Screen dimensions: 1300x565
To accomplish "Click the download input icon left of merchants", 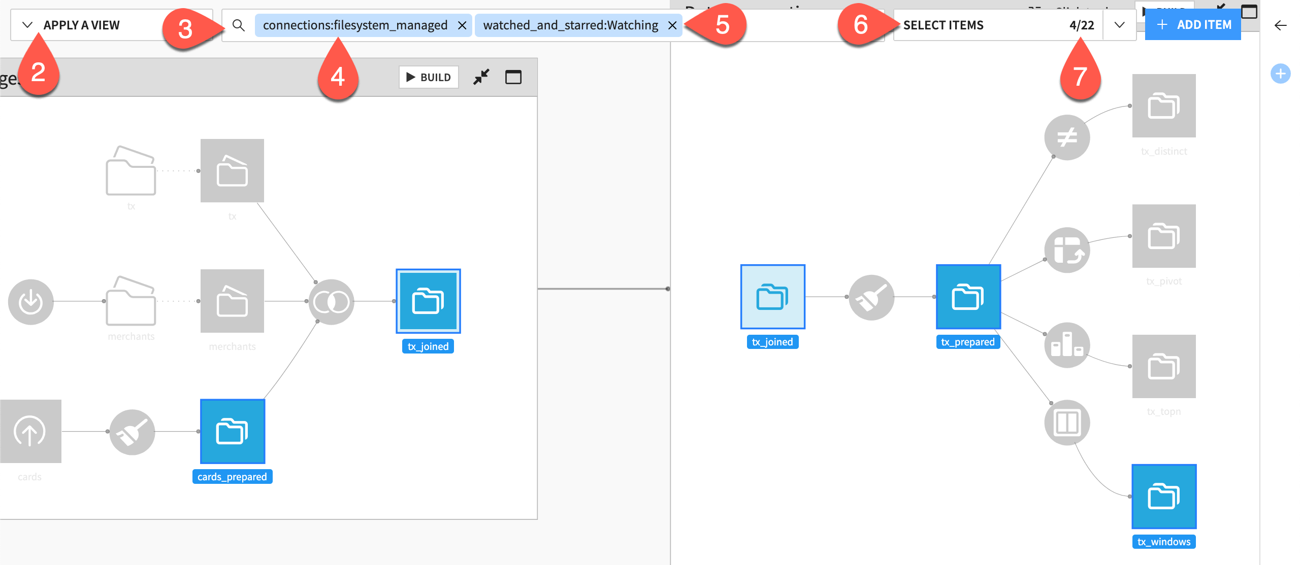I will (30, 301).
